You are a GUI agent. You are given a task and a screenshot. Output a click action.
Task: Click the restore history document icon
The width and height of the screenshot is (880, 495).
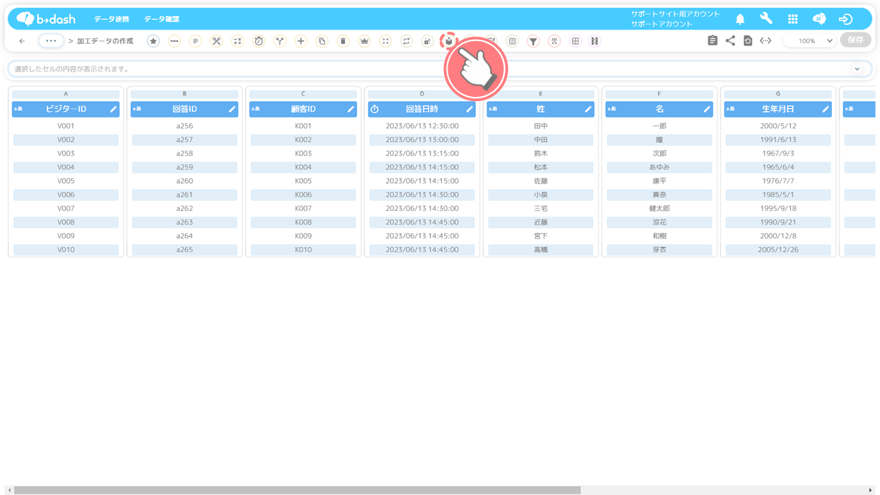pos(748,41)
